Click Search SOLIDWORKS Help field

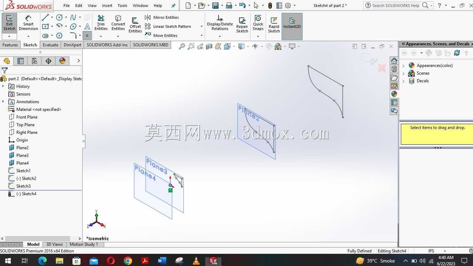(x=395, y=6)
